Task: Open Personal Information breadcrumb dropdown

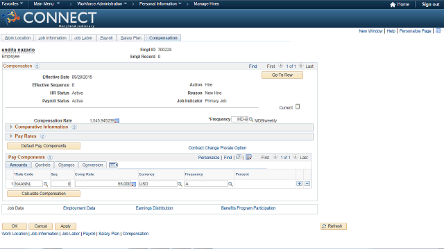Action: tap(160, 4)
